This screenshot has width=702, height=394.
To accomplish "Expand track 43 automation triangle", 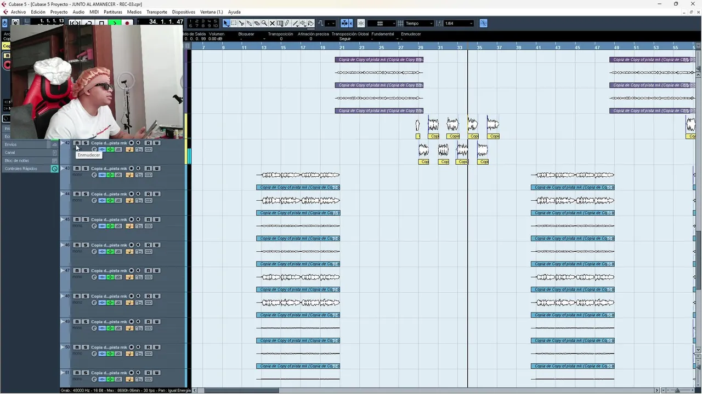I will (63, 169).
